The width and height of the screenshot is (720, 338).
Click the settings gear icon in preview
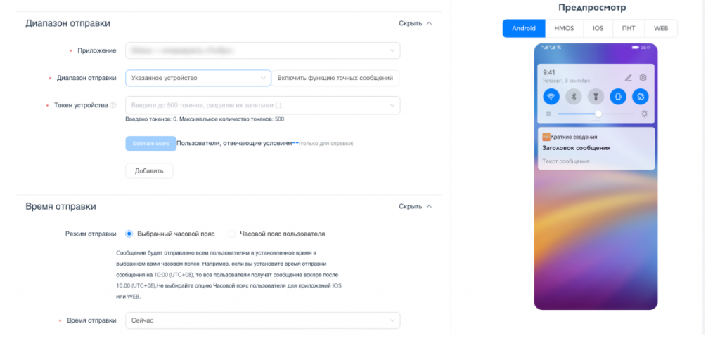643,78
